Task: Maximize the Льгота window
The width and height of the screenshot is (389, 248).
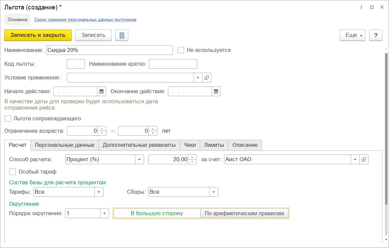Action: pyautogui.click(x=372, y=7)
